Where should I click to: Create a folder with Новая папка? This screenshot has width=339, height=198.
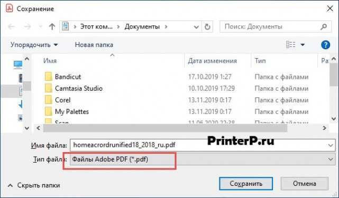click(x=94, y=45)
